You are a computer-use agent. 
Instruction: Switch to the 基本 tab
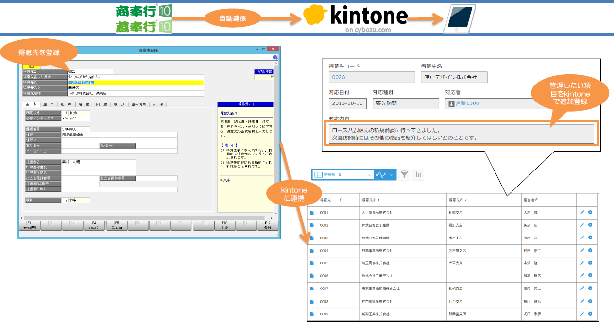tap(32, 104)
